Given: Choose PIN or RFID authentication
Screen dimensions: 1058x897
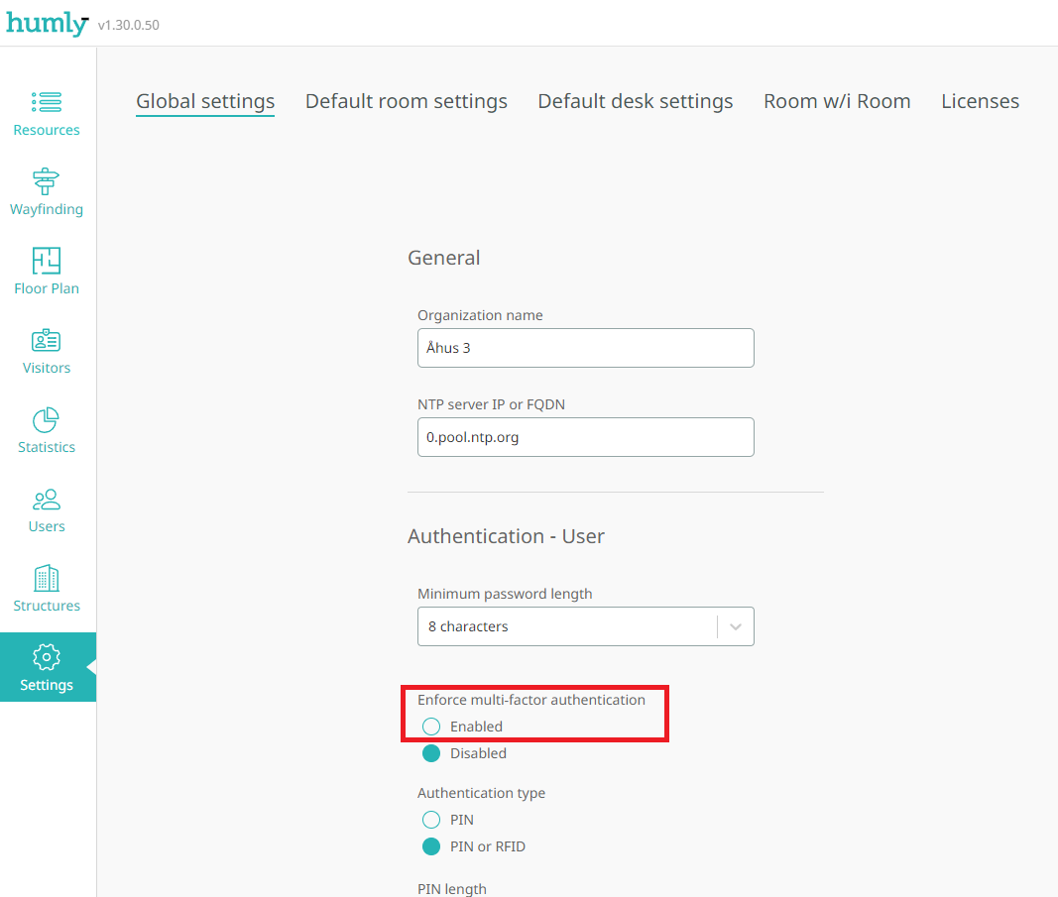Looking at the screenshot, I should point(431,846).
